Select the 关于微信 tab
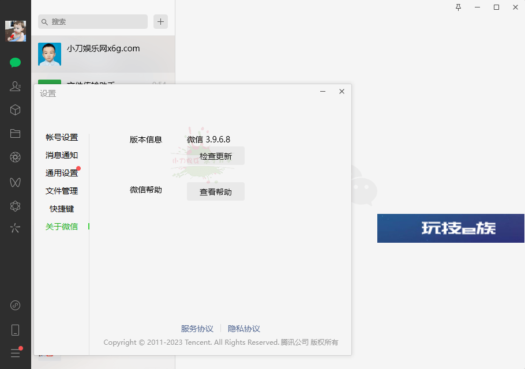 click(x=62, y=227)
